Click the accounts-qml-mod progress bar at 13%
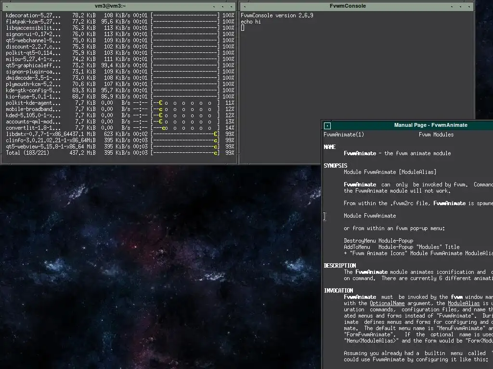 click(185, 122)
